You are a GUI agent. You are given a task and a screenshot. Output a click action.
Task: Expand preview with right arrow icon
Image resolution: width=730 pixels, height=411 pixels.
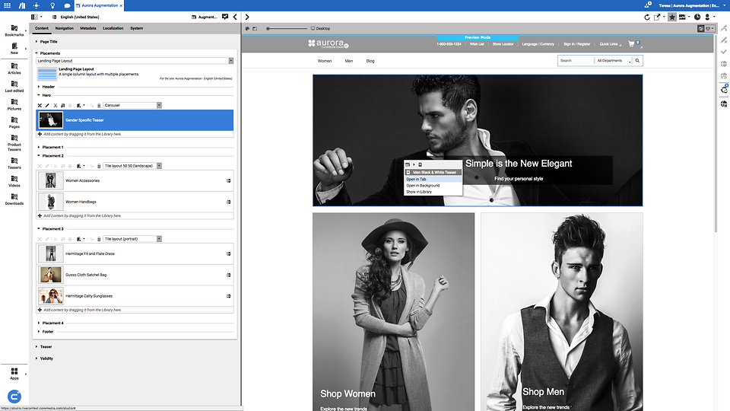(x=247, y=17)
